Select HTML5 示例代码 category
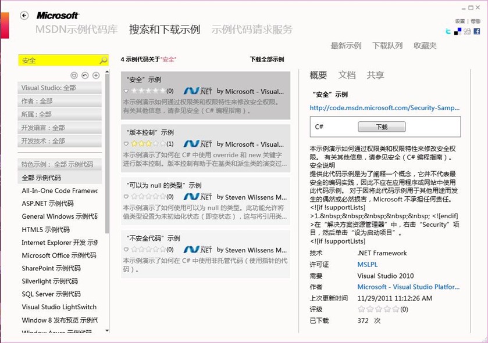The width and height of the screenshot is (488, 343). click(x=46, y=230)
